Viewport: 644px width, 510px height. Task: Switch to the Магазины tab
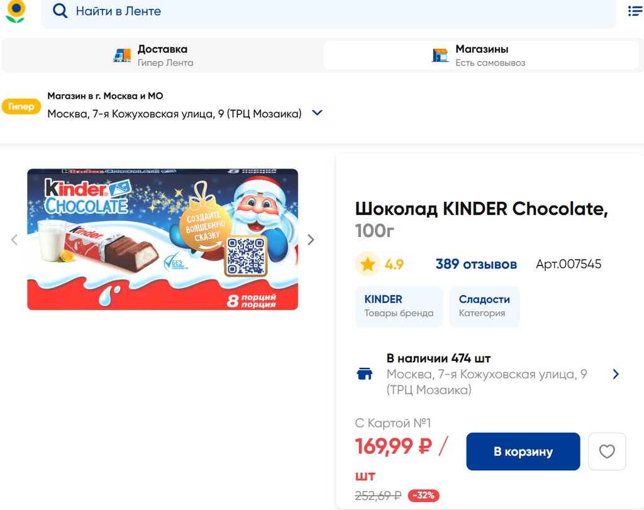pos(481,55)
